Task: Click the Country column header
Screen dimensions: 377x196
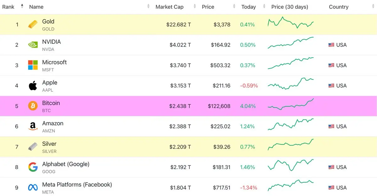Action: [x=339, y=7]
